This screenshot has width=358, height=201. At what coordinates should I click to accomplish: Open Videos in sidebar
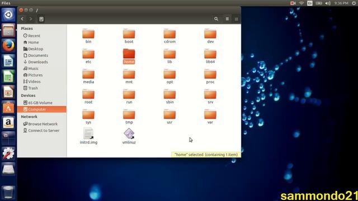(x=32, y=82)
